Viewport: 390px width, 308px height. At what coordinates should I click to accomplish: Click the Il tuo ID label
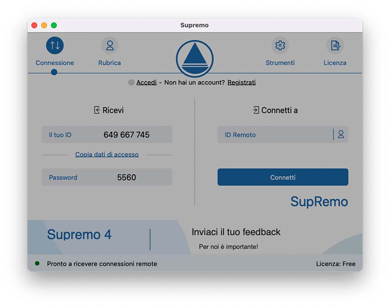60,135
